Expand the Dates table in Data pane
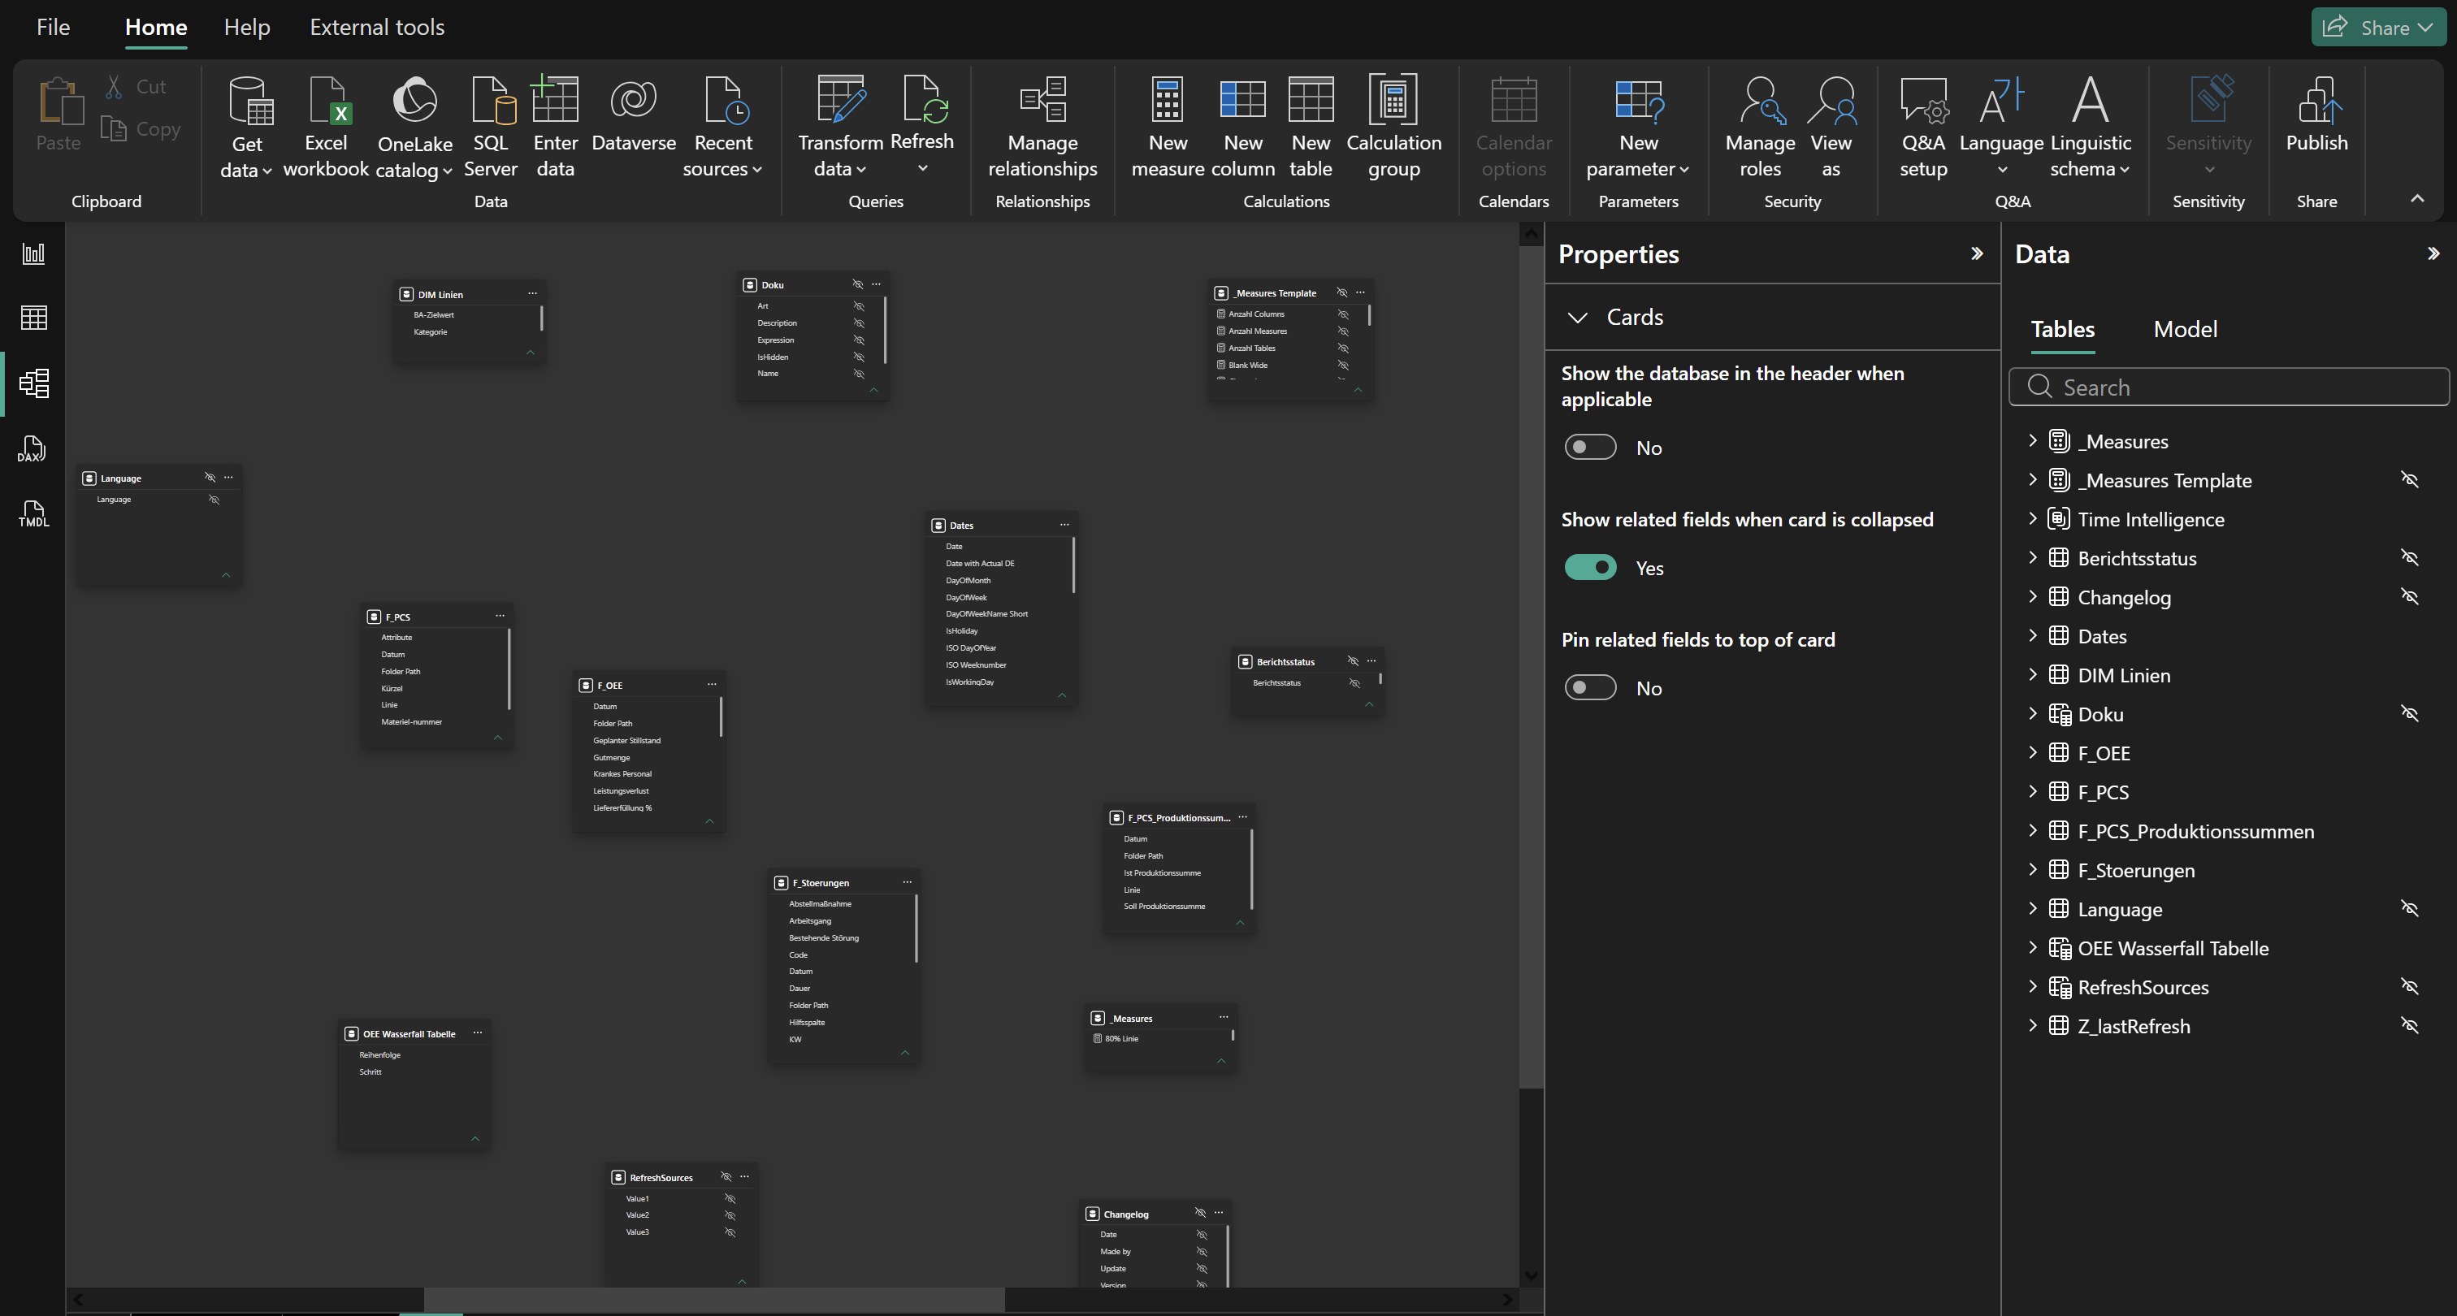The width and height of the screenshot is (2457, 1316). (2033, 636)
